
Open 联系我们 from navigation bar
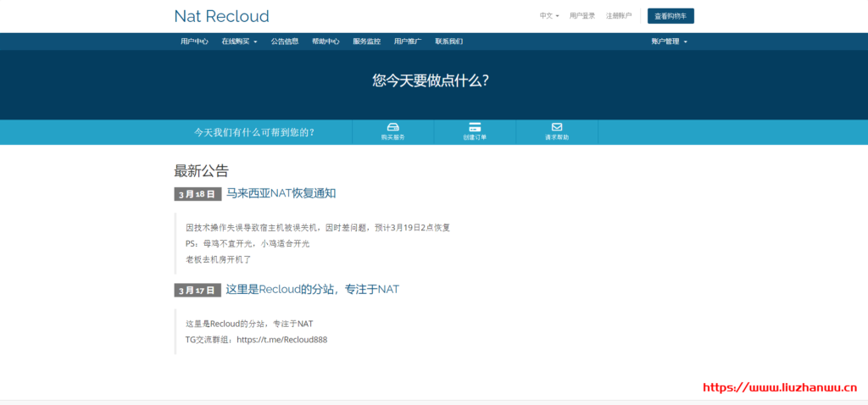click(x=448, y=41)
